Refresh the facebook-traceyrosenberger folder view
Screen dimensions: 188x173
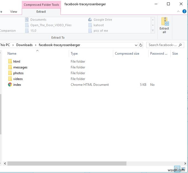(141, 45)
